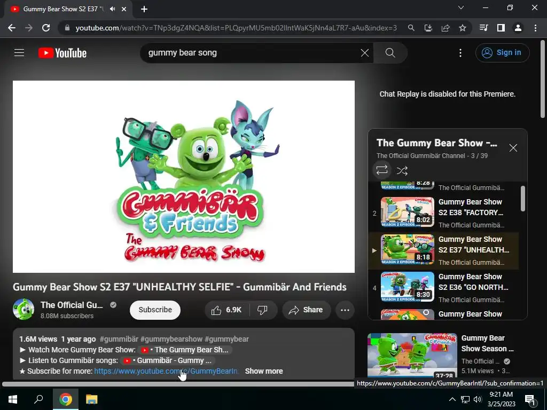Play S2 E36 GO NORTH playlist video
The image size is (547, 410).
443,288
